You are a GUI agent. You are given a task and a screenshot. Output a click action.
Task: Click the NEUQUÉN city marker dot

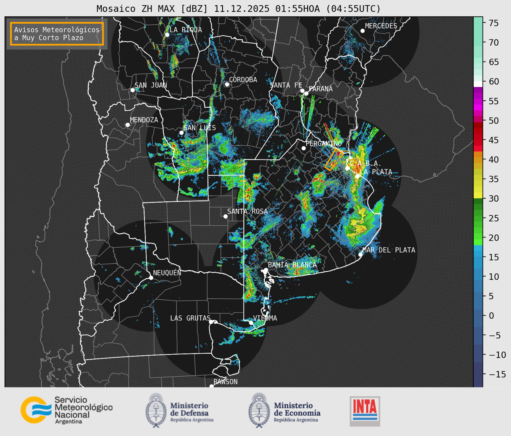pos(151,278)
